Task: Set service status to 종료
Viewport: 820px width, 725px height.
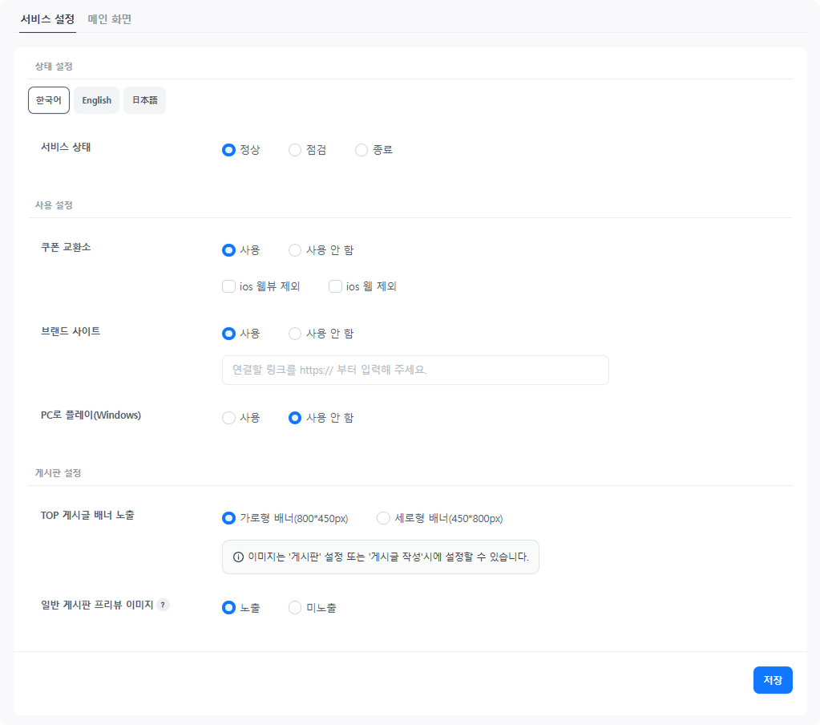Action: click(362, 150)
